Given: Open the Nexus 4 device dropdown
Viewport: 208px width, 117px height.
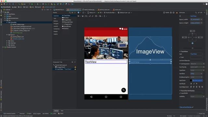Looking at the screenshot, I should [x=92, y=13].
